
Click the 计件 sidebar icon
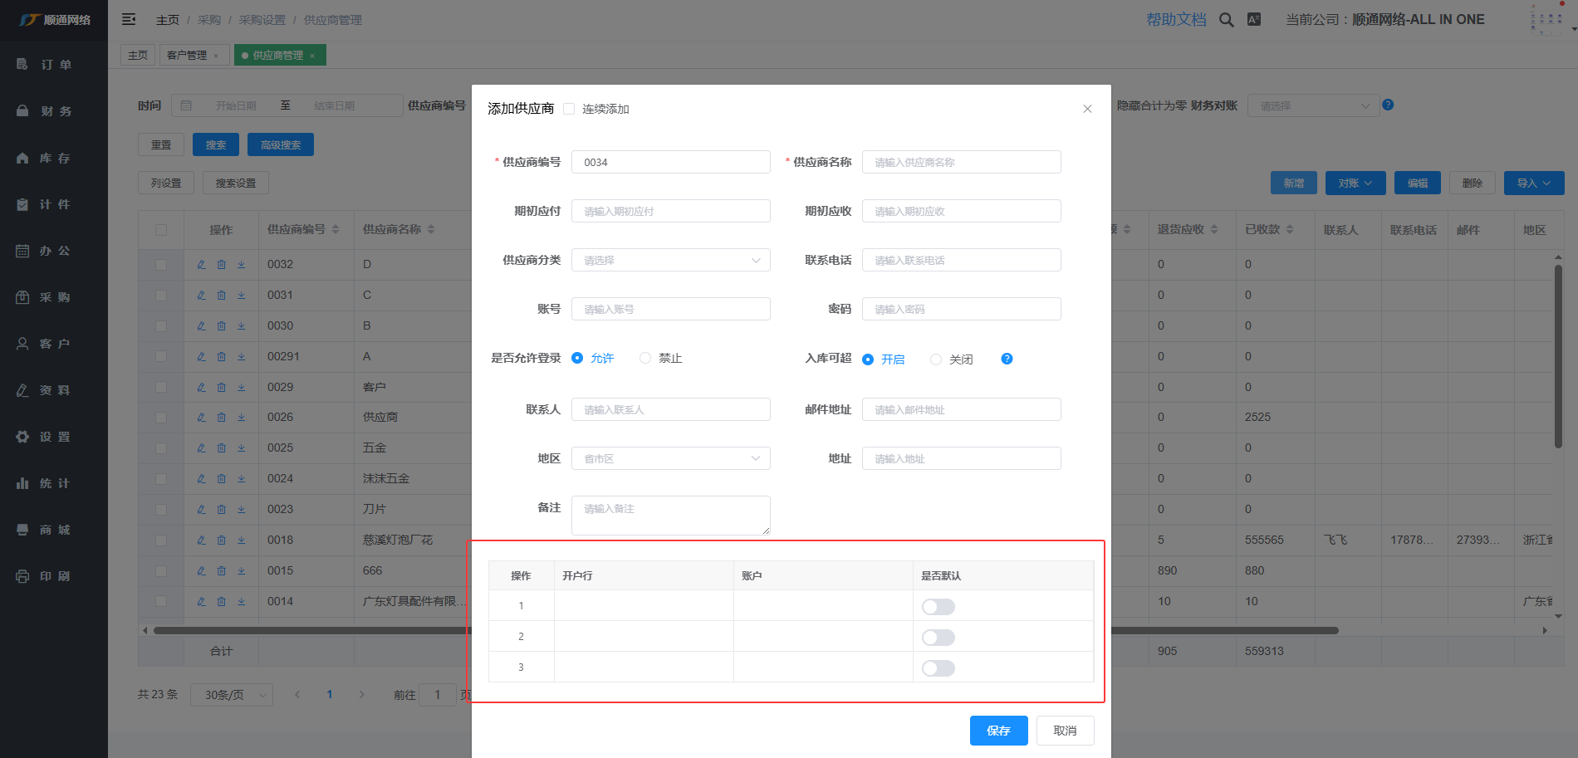click(22, 204)
